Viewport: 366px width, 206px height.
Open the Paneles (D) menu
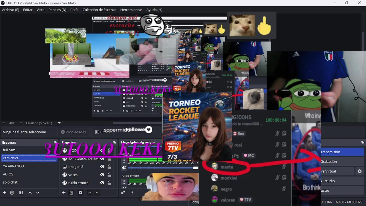coord(57,10)
